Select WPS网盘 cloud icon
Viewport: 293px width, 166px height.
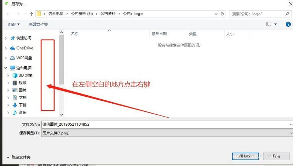(12, 58)
